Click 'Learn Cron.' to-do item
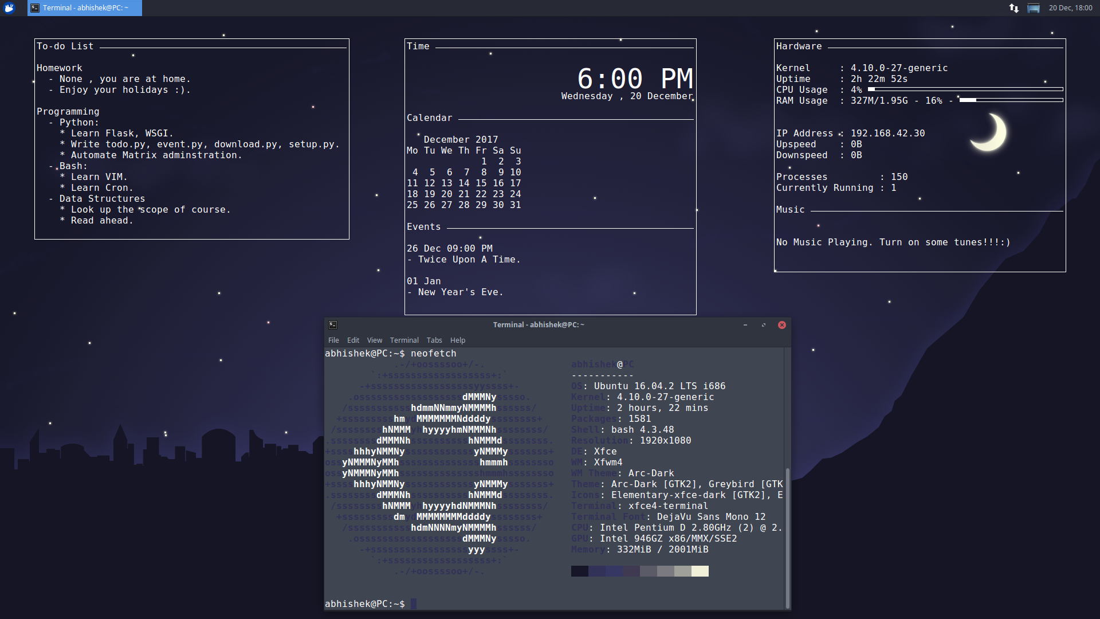This screenshot has width=1100, height=619. tap(102, 188)
